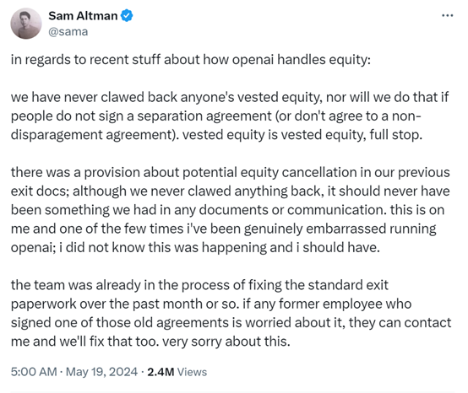Viewport: 468px width, 393px height.
Task: Click the word "disparagement" in second paragraph
Action: pyautogui.click(x=57, y=135)
